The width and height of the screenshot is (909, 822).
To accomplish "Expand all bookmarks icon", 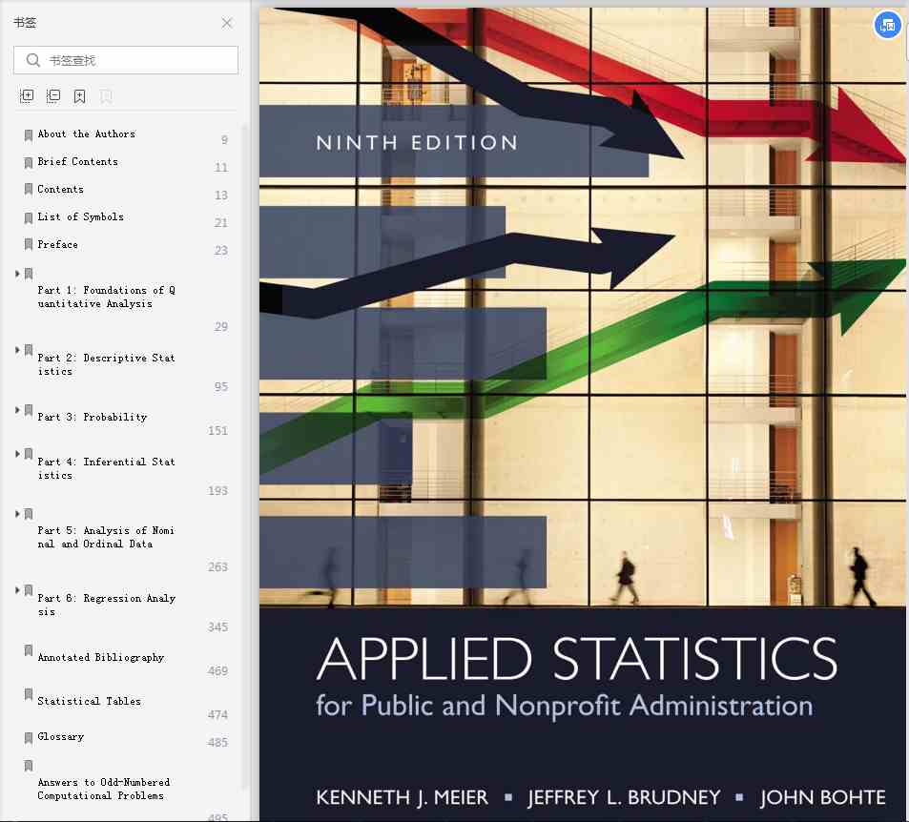I will tap(27, 96).
